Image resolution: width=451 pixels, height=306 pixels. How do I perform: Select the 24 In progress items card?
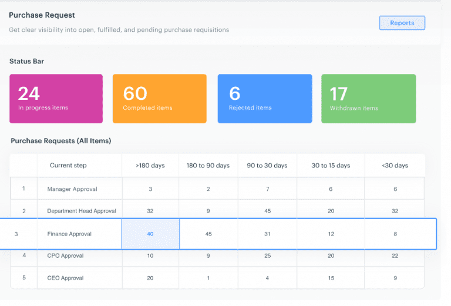pyautogui.click(x=56, y=99)
